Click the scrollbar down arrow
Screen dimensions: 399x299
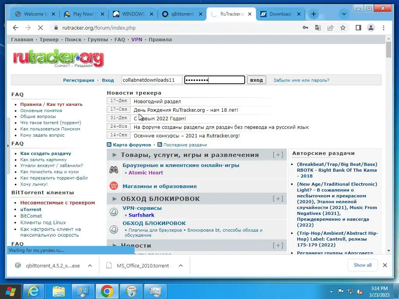(388, 251)
